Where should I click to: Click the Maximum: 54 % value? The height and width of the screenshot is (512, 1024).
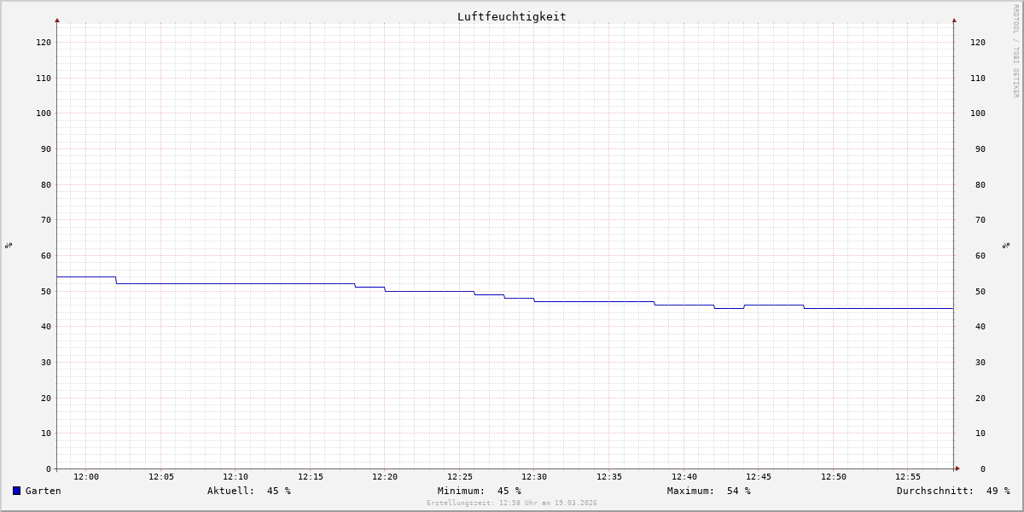point(709,491)
